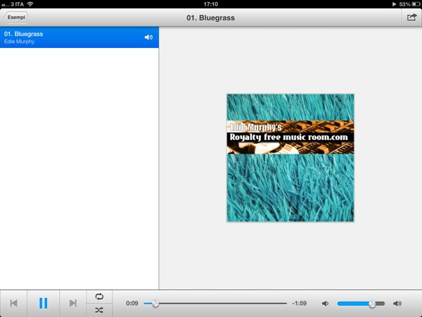Tap the now-playing speaker icon on Bluegrass
The image size is (422, 317).
148,37
